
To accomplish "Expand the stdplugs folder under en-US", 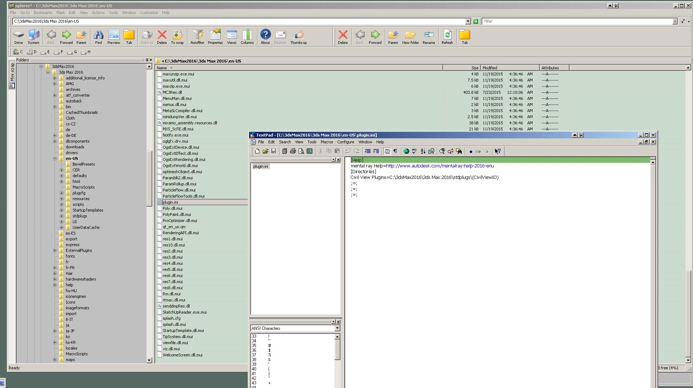I will (x=62, y=216).
